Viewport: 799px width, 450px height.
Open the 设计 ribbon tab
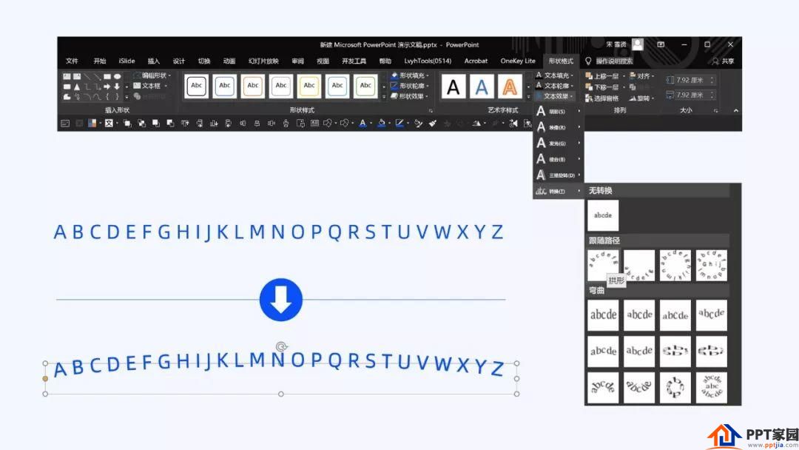[179, 61]
